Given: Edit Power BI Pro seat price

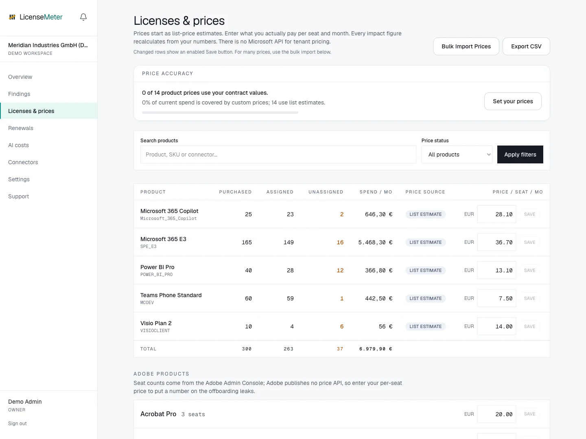Looking at the screenshot, I should point(496,270).
